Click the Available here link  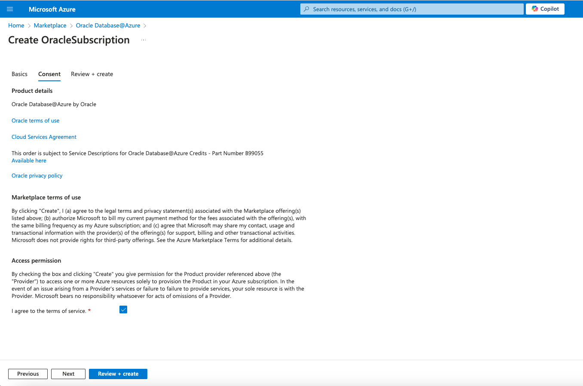click(x=29, y=160)
